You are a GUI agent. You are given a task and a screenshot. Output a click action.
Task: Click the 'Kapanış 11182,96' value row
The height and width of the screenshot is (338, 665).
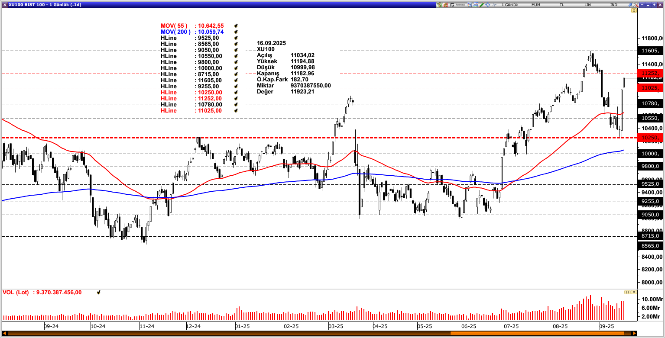tap(286, 74)
